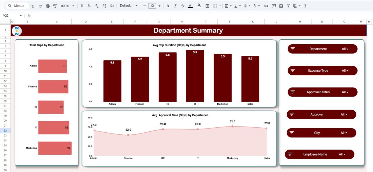Click the Decrease decimal places icon
Image resolution: width=373 pixels, height=172 pixels.
96,6
